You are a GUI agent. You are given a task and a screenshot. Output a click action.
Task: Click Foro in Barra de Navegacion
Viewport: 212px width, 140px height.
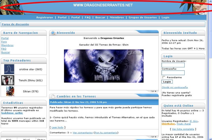(x=4, y=42)
